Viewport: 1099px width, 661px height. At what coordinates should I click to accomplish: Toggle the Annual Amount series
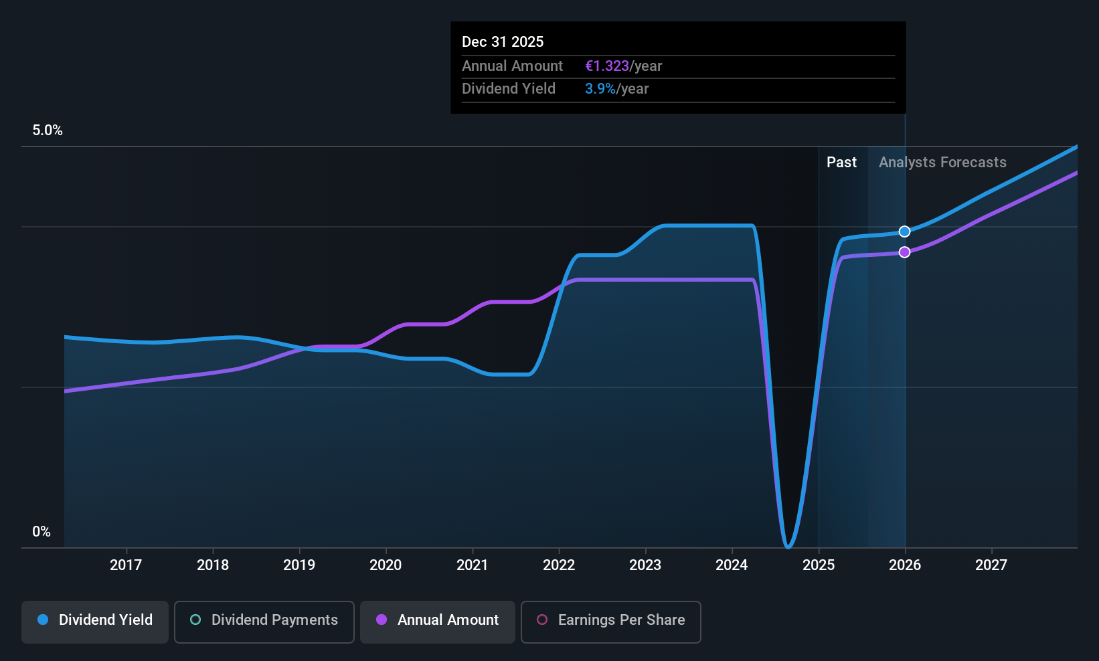point(438,622)
